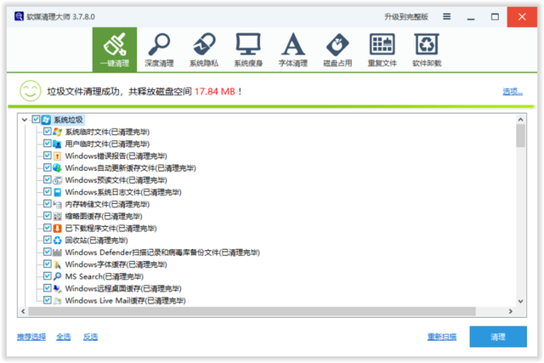Click 重新扫描 rescan link
Viewport: 544px width, 363px height.
[442, 337]
